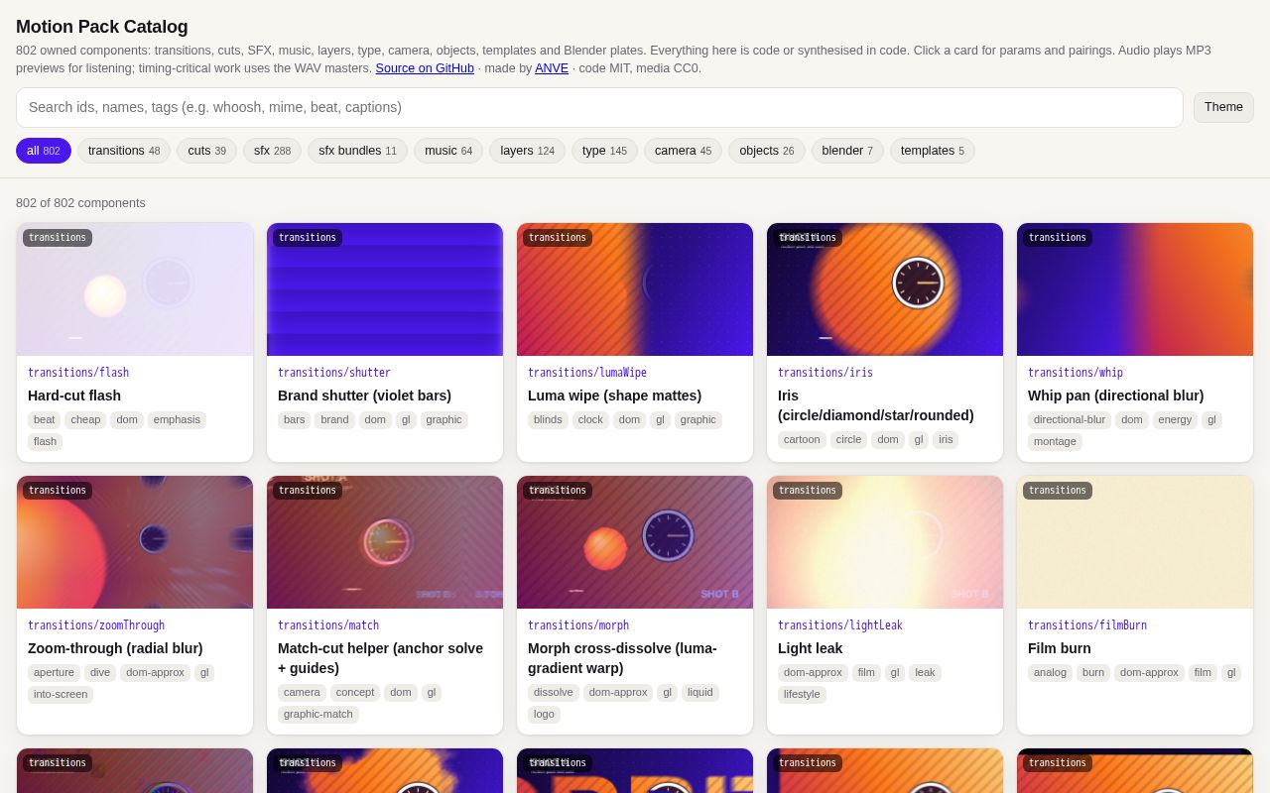Click the transitions/zoomThrough id text

point(96,625)
